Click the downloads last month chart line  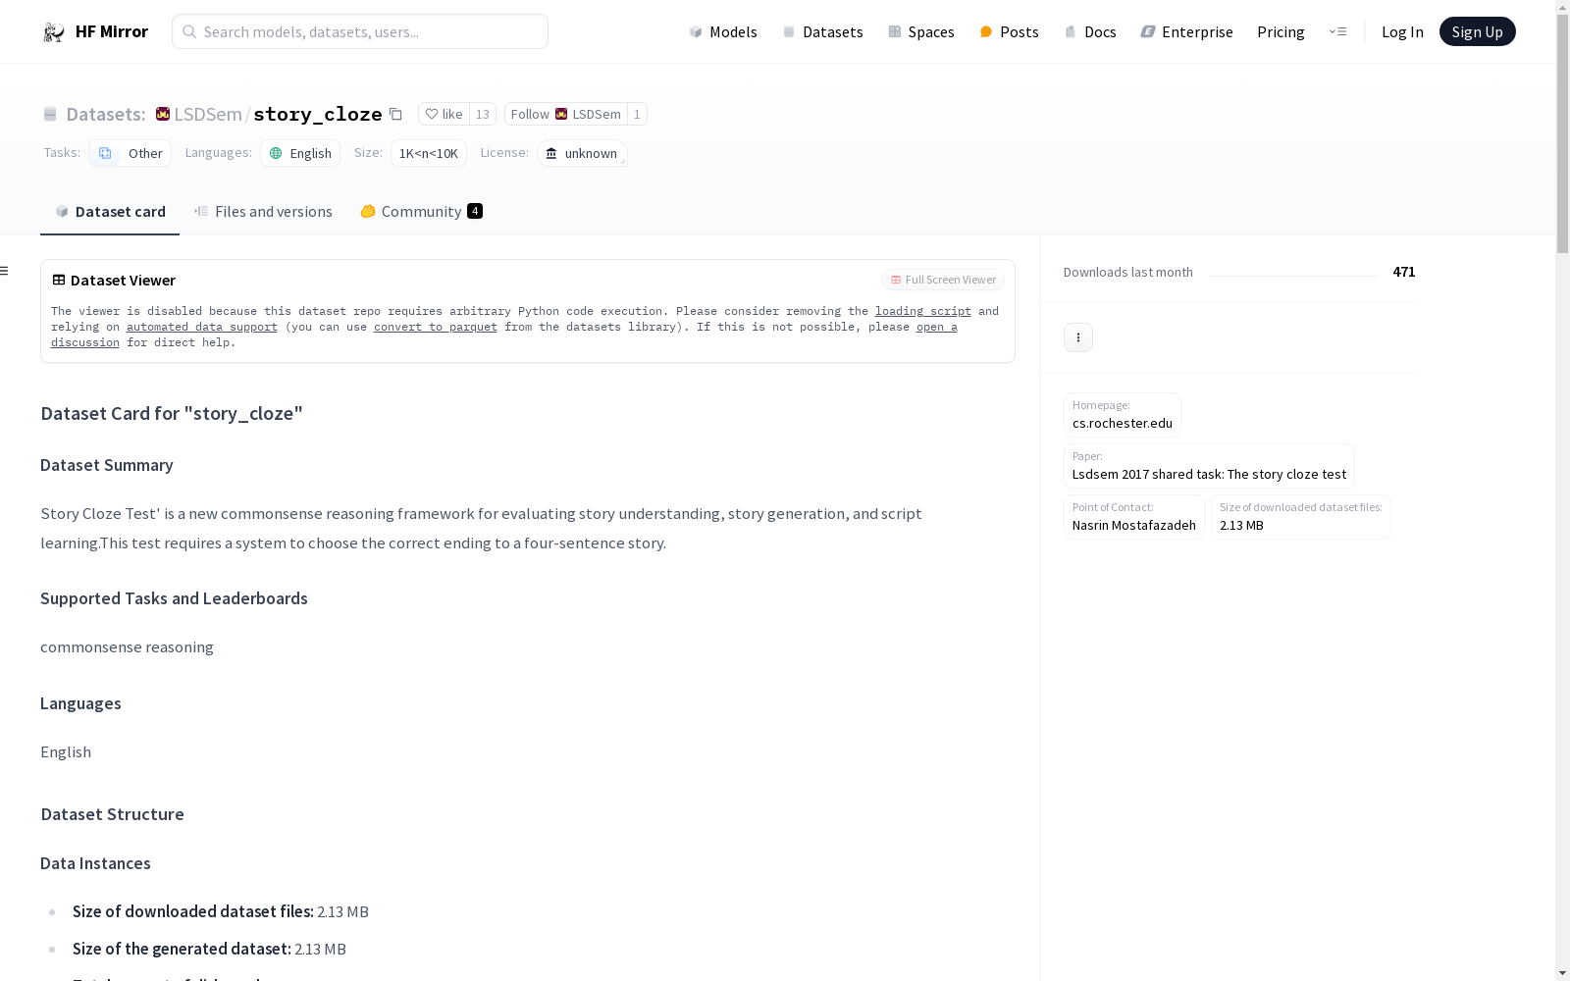point(1292,275)
